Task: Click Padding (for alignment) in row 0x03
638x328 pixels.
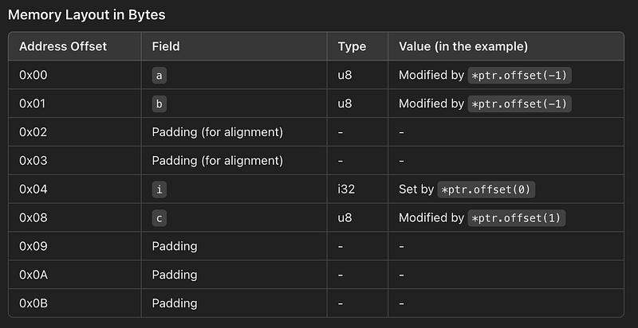Action: coord(217,161)
